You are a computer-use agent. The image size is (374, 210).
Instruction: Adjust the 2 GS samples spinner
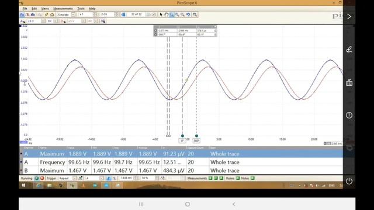(x=116, y=15)
